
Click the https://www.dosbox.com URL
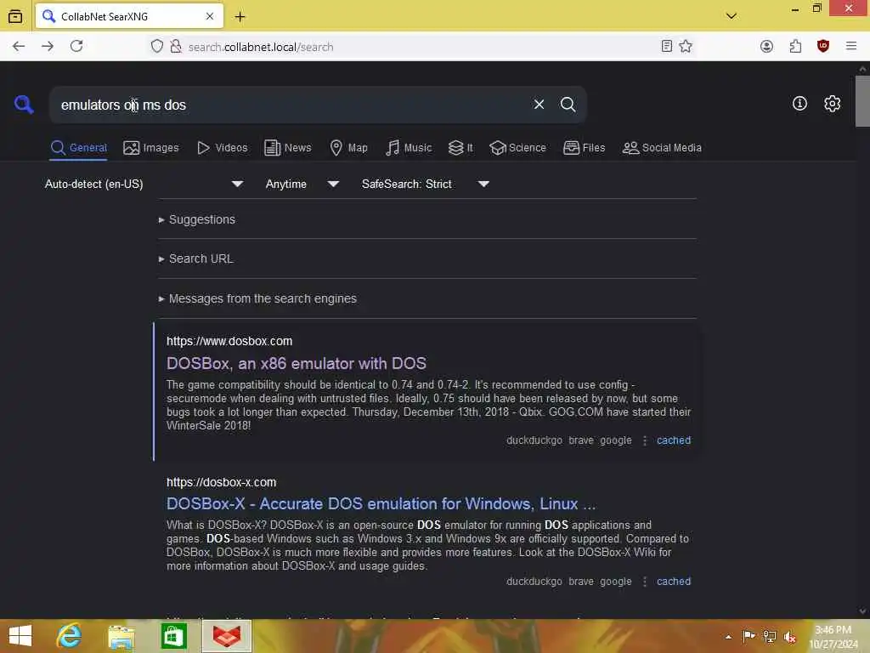pos(229,341)
